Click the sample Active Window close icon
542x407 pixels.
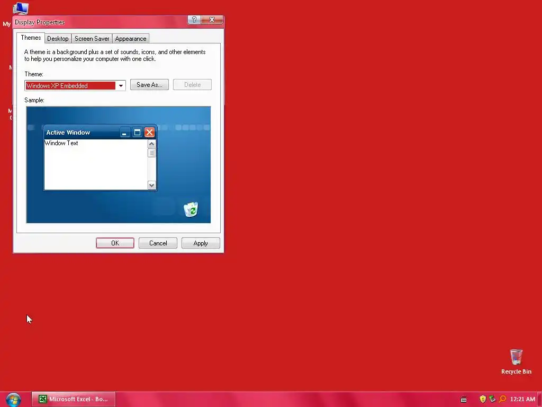point(149,132)
